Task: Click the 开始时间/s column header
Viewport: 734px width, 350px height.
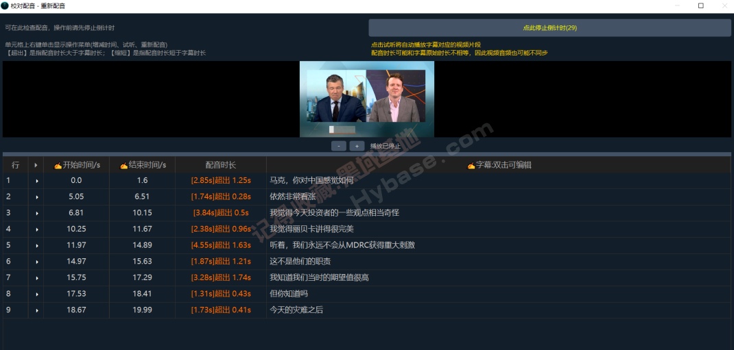Action: pyautogui.click(x=76, y=165)
